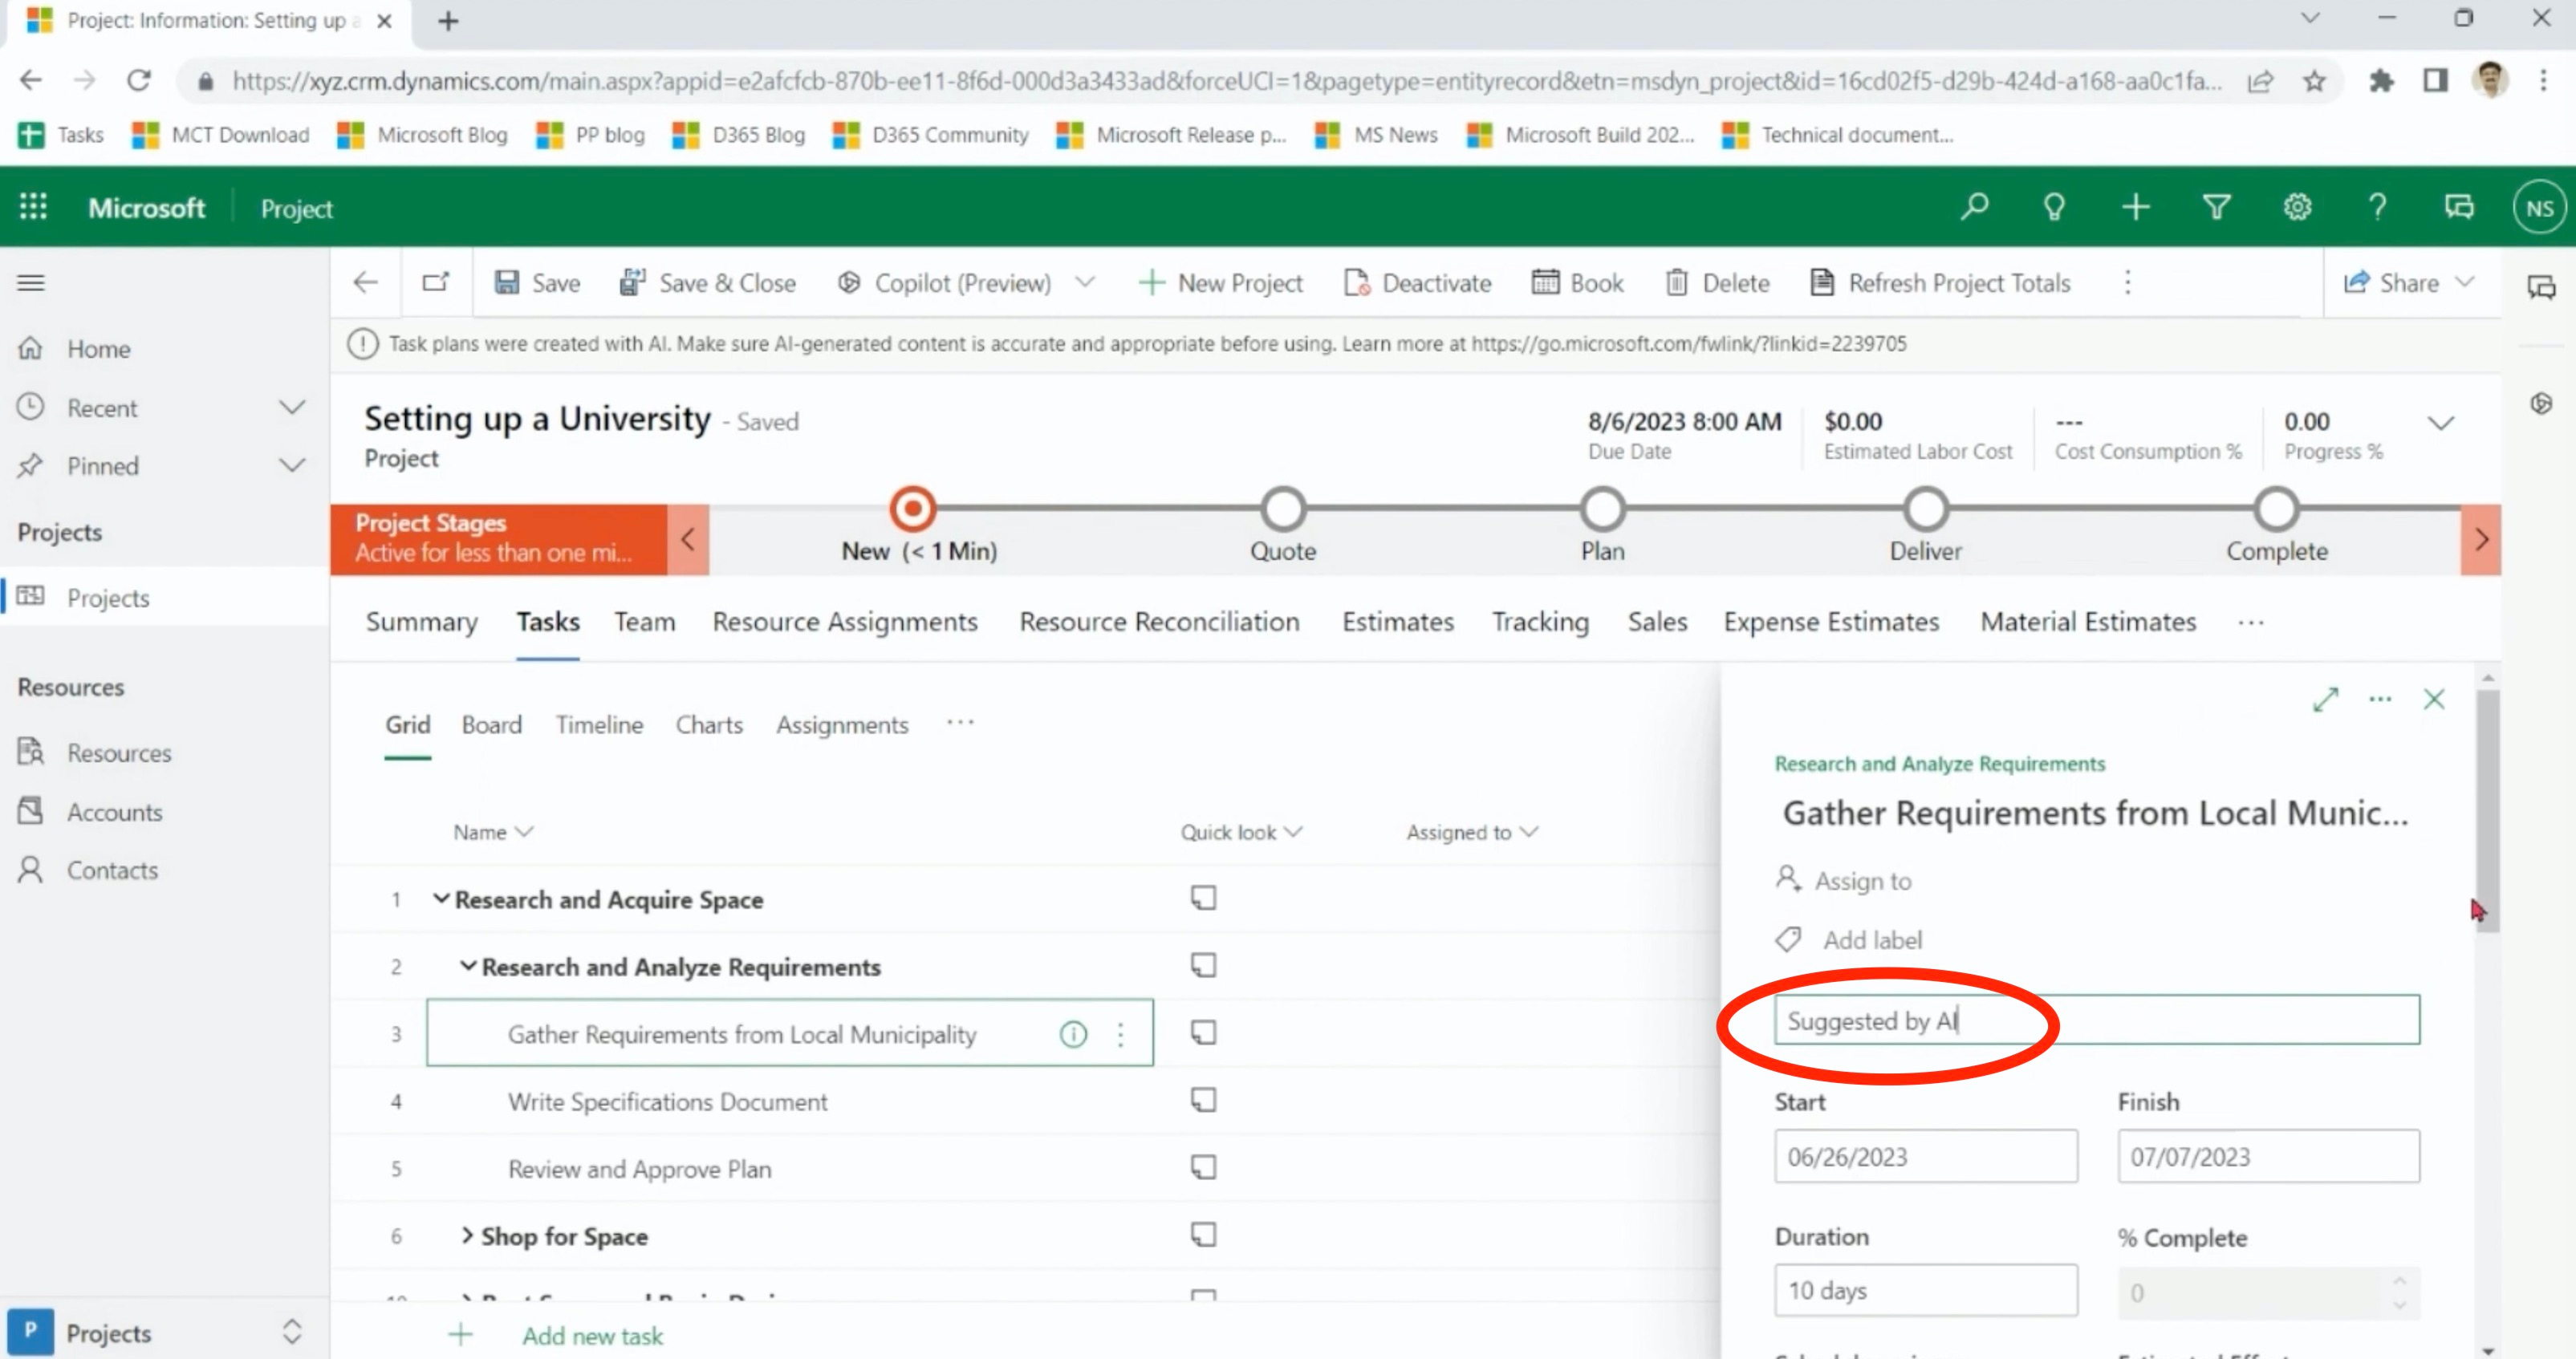The image size is (2576, 1359).
Task: Close the task details panel
Action: [x=2434, y=699]
